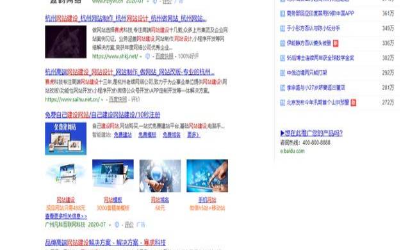Open 百度快照 for the saihu.net.cn result
The image size is (401, 250).
click(118, 100)
